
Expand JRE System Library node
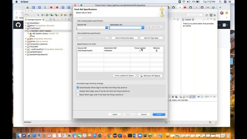pyautogui.click(x=28, y=34)
